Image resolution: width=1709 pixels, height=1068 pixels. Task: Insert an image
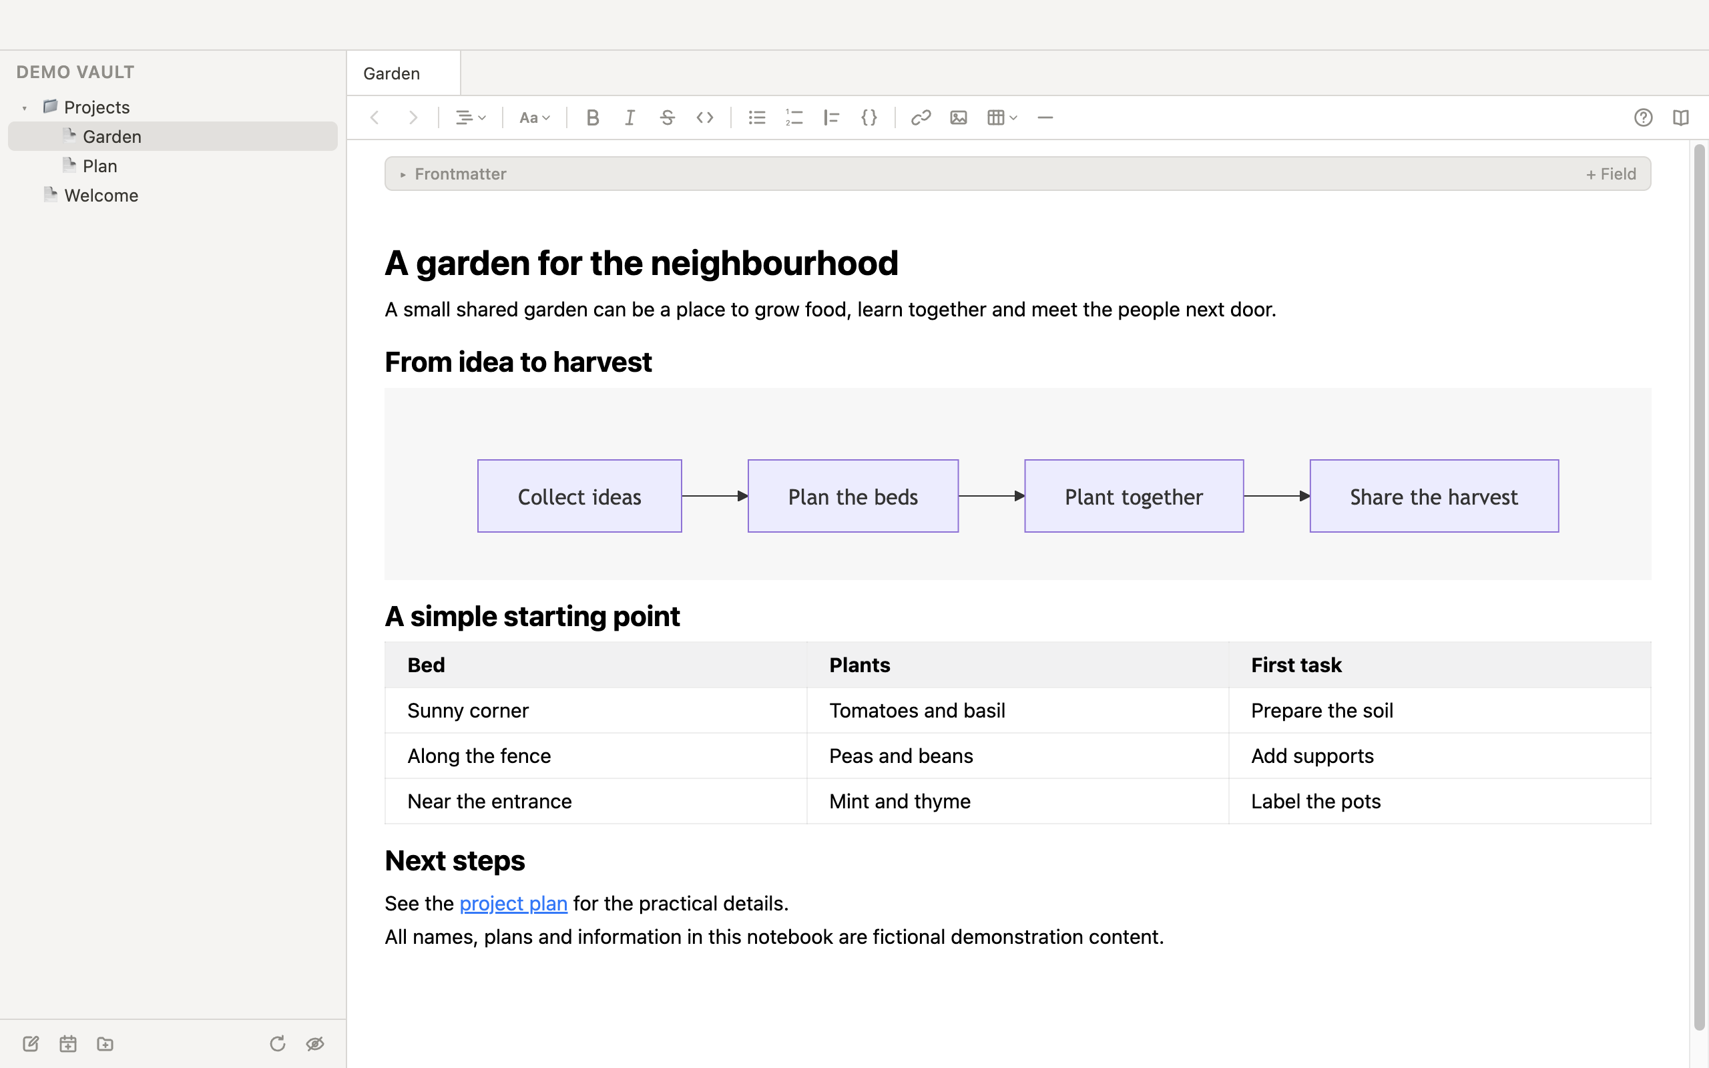point(959,117)
